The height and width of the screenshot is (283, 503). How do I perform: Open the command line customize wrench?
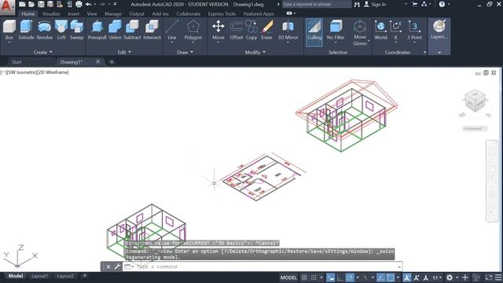click(x=117, y=266)
